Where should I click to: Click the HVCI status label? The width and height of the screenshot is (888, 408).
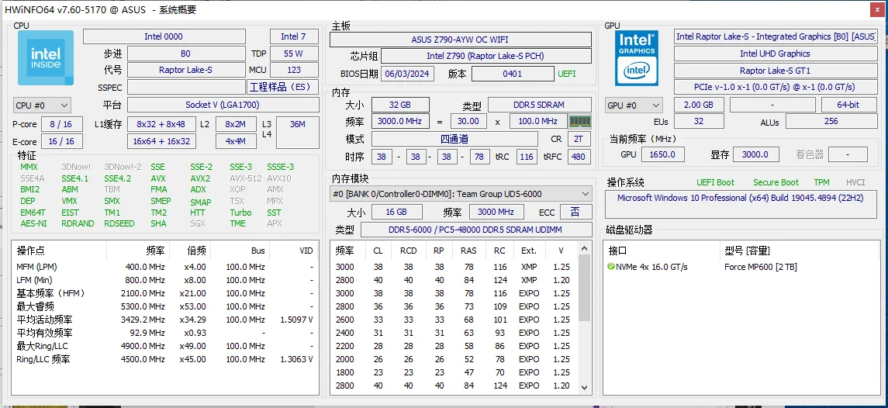pos(855,182)
